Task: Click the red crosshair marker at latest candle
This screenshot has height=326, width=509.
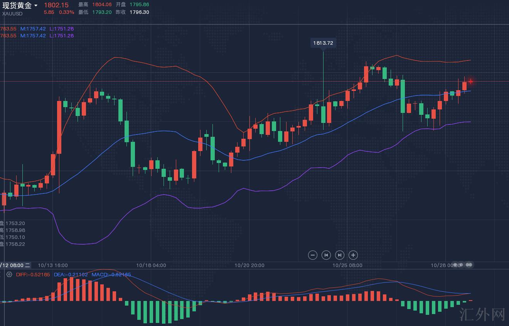Action: pyautogui.click(x=470, y=81)
